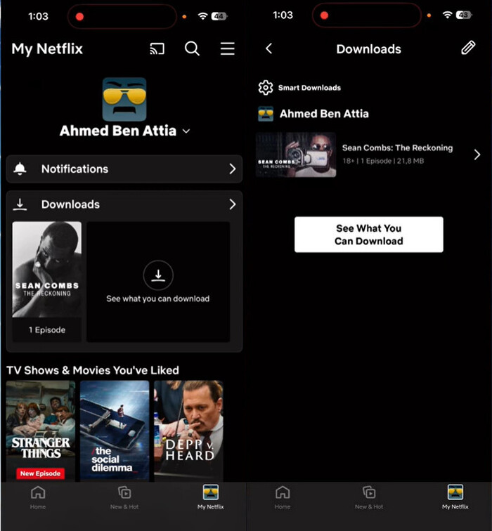Tap the 1:03 clock on left screen
The width and height of the screenshot is (492, 531).
[x=38, y=16]
